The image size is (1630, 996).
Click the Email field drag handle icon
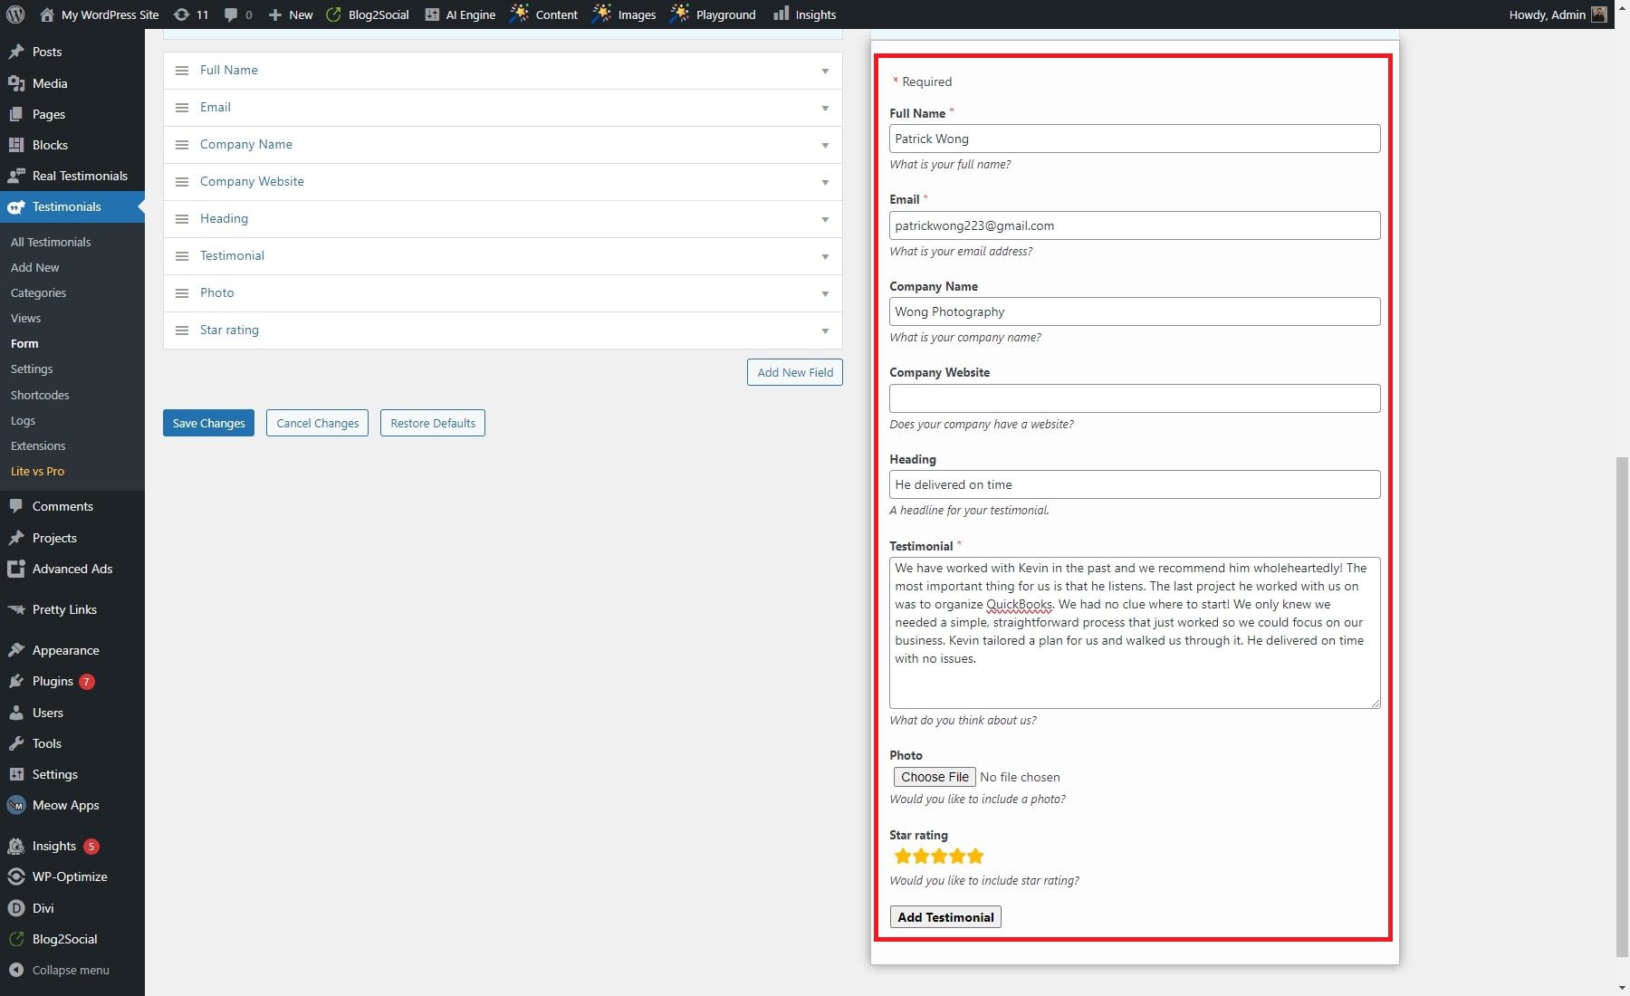(x=182, y=107)
